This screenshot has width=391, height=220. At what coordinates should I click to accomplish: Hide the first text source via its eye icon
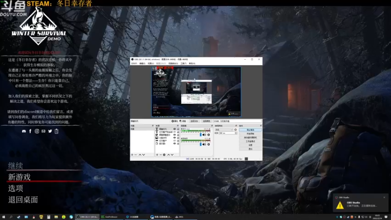174,129
